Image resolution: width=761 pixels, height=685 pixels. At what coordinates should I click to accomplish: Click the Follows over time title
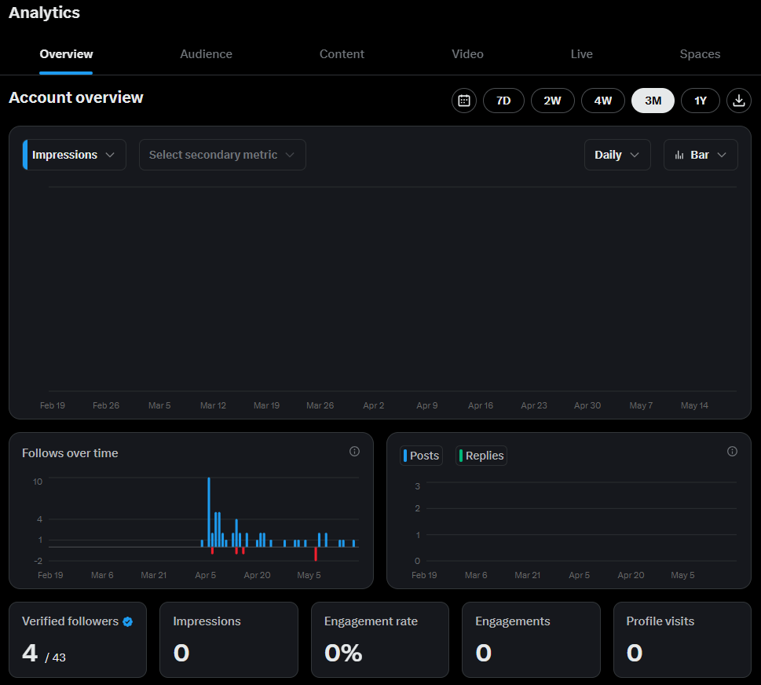tap(70, 453)
